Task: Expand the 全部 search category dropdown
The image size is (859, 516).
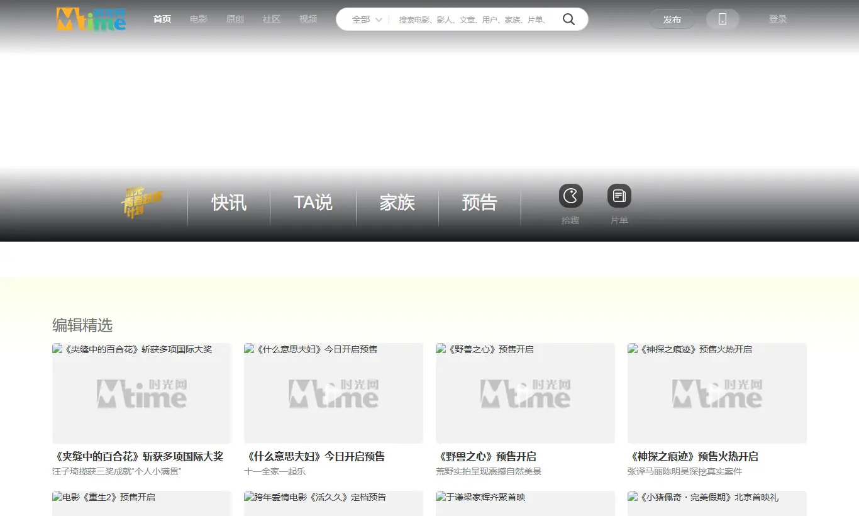Action: pyautogui.click(x=367, y=20)
